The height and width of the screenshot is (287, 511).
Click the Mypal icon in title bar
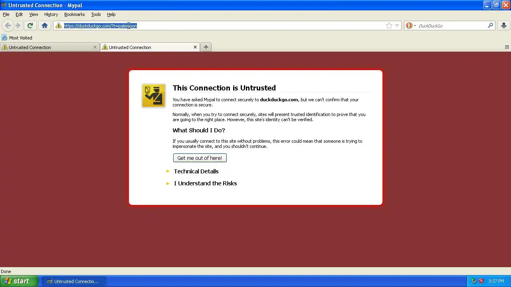[x=4, y=5]
